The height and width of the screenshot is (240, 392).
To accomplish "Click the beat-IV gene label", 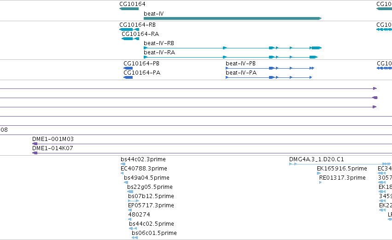I will coord(154,14).
